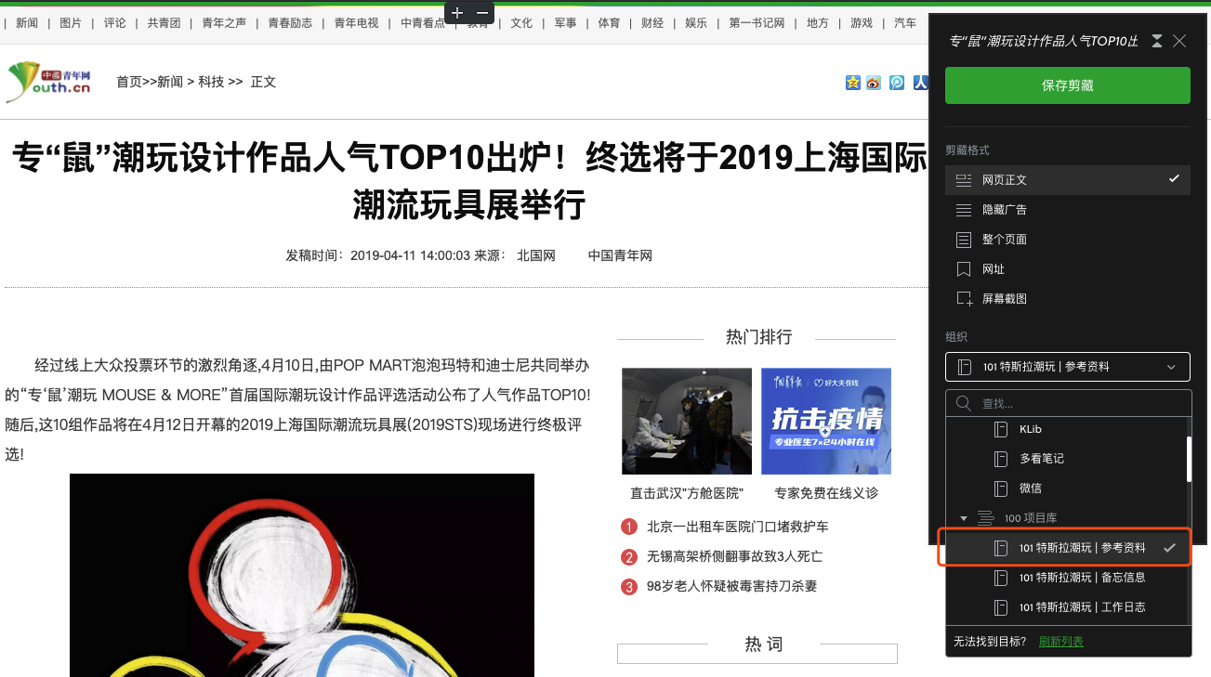Viewport: 1211px width, 677px height.
Task: Select 101 特斯拉潮玩 | 备忘信息 notebook
Action: point(1066,578)
